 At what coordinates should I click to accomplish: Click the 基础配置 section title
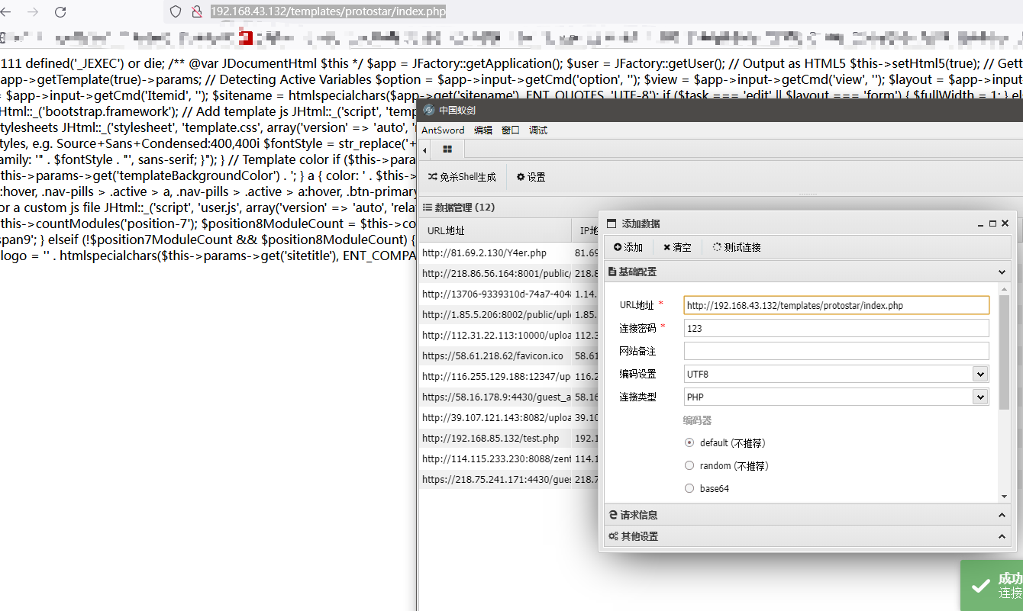(637, 272)
